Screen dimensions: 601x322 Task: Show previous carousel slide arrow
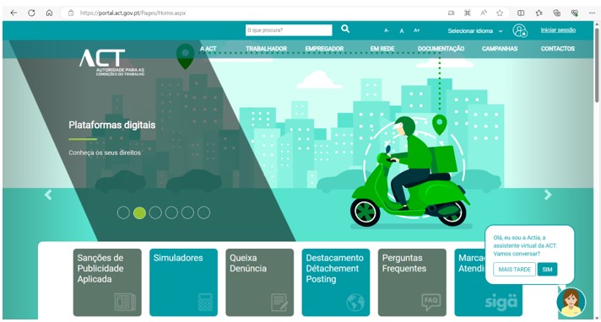[x=48, y=195]
